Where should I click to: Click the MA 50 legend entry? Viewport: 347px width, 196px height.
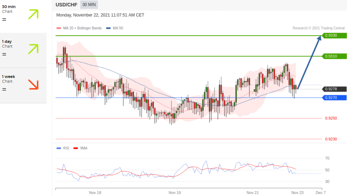point(114,28)
